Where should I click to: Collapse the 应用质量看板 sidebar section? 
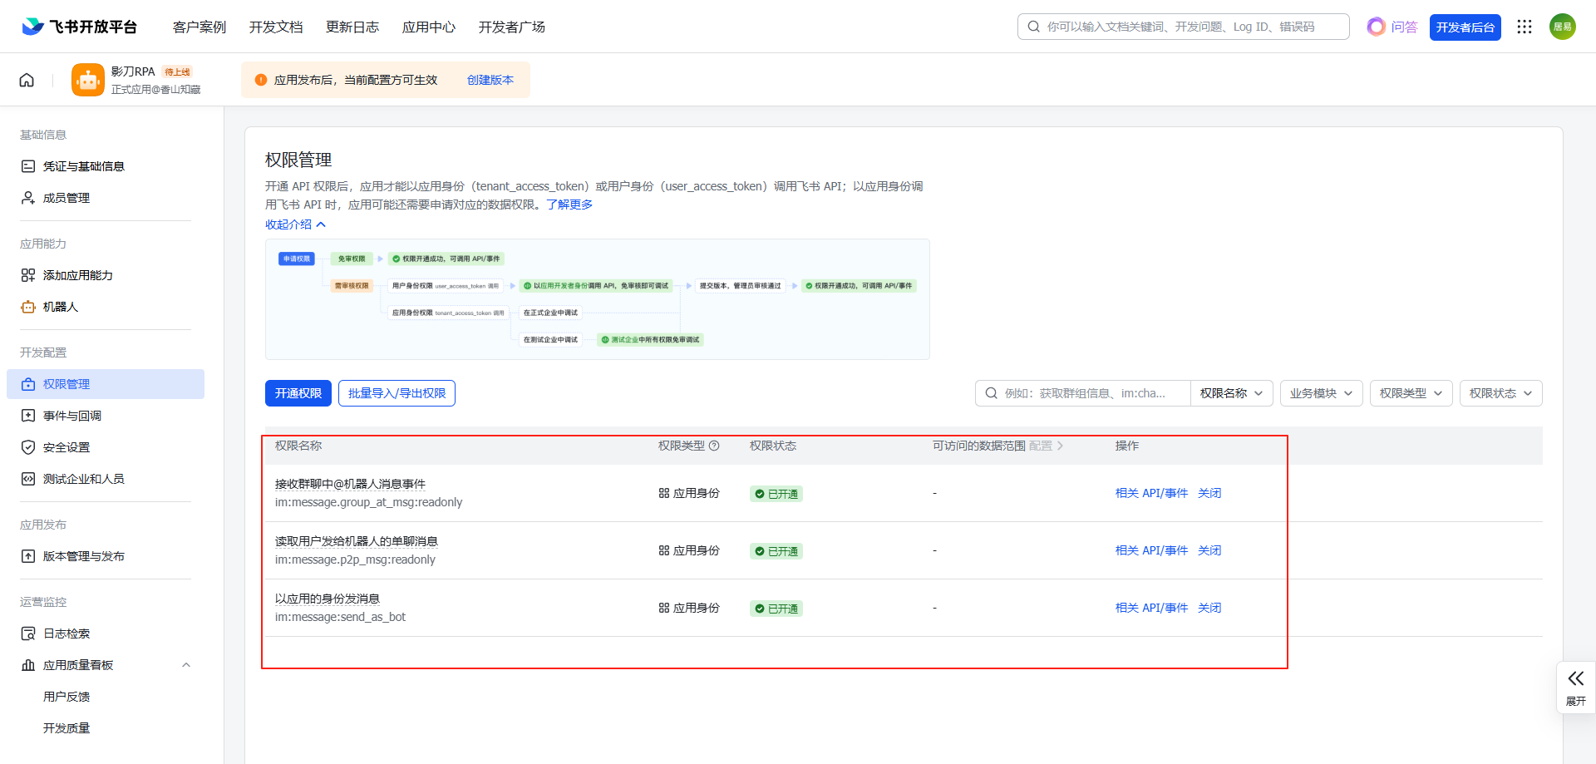pyautogui.click(x=186, y=665)
